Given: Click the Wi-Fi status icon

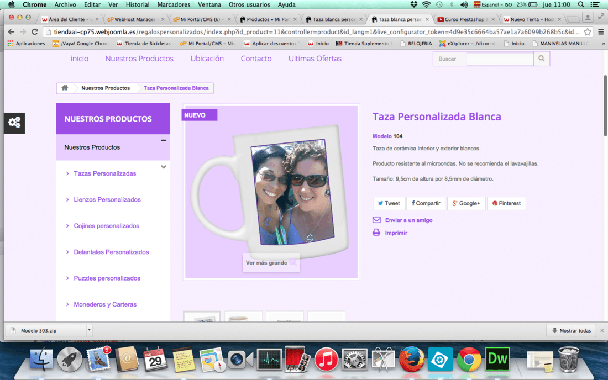Looking at the screenshot, I should click(426, 4).
